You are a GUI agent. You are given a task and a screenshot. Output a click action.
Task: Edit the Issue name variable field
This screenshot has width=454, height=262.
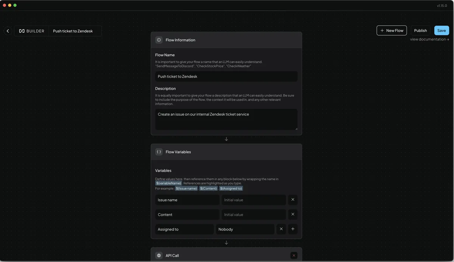187,200
